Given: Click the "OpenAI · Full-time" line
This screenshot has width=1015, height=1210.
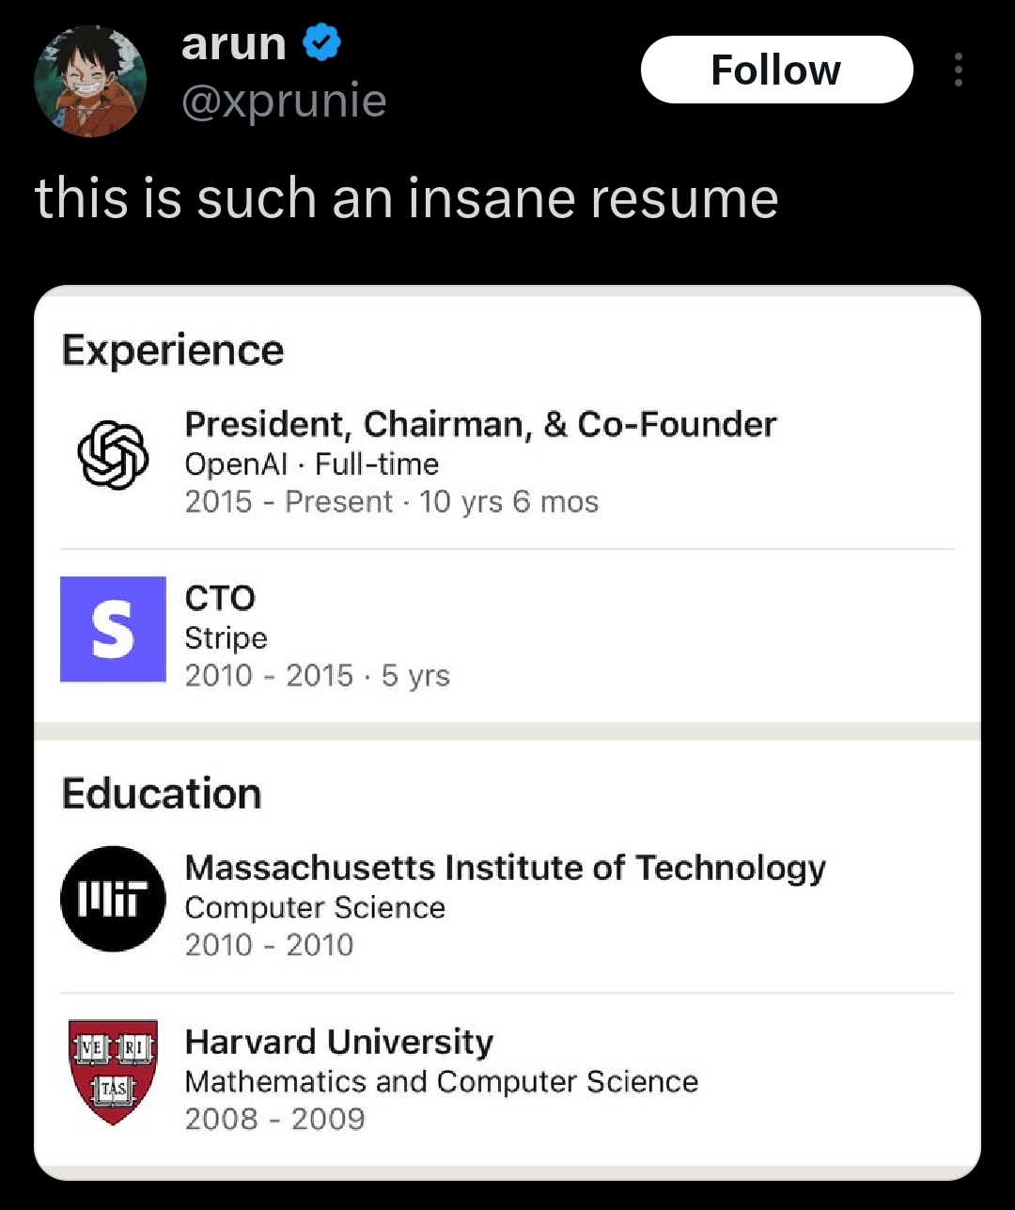Looking at the screenshot, I should [x=311, y=464].
